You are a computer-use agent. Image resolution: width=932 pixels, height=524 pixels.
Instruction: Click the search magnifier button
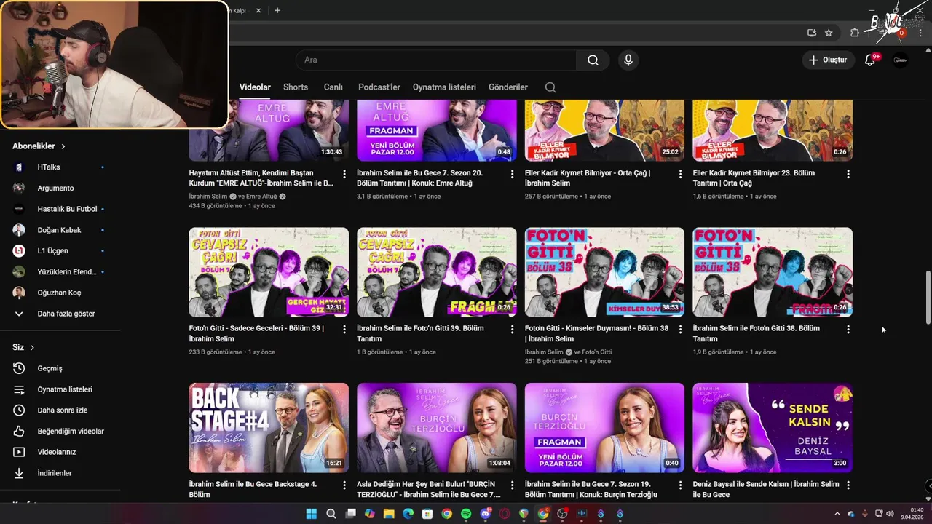[593, 60]
